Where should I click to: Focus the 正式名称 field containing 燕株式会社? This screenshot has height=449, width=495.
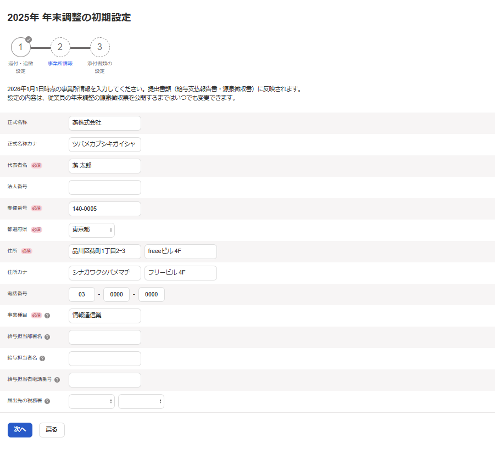(x=105, y=123)
